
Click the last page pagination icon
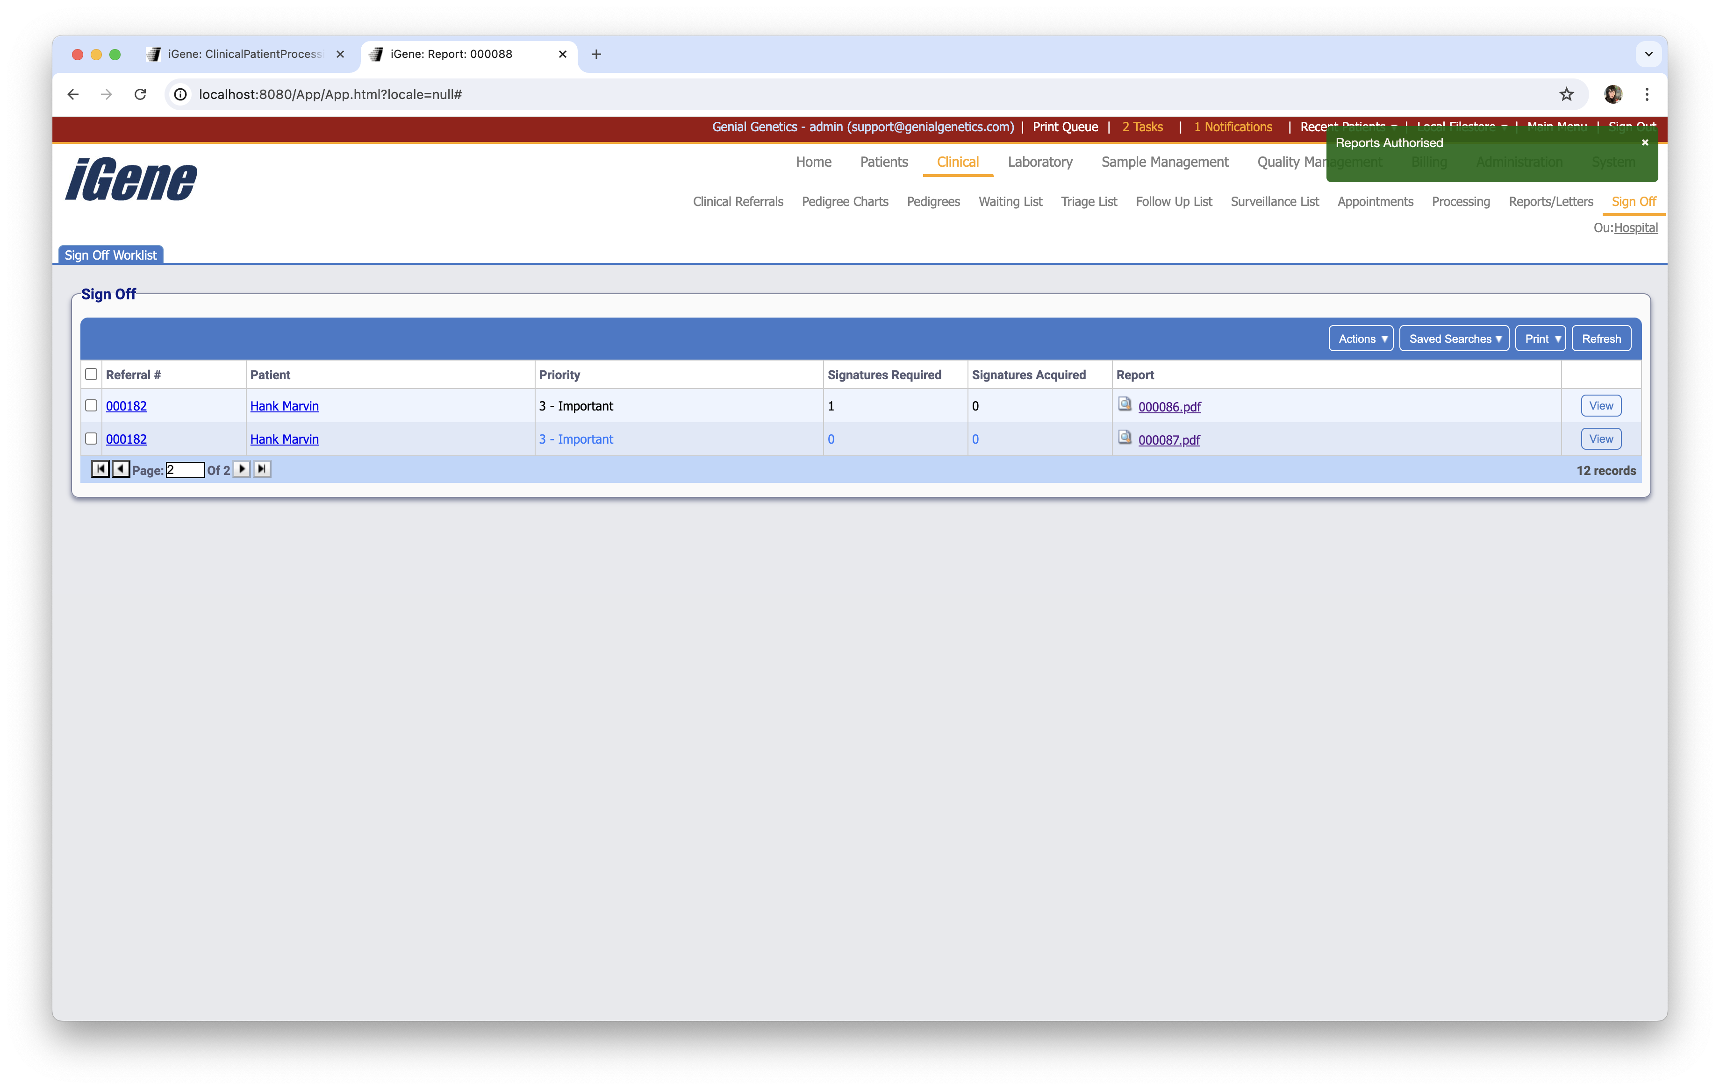point(262,469)
